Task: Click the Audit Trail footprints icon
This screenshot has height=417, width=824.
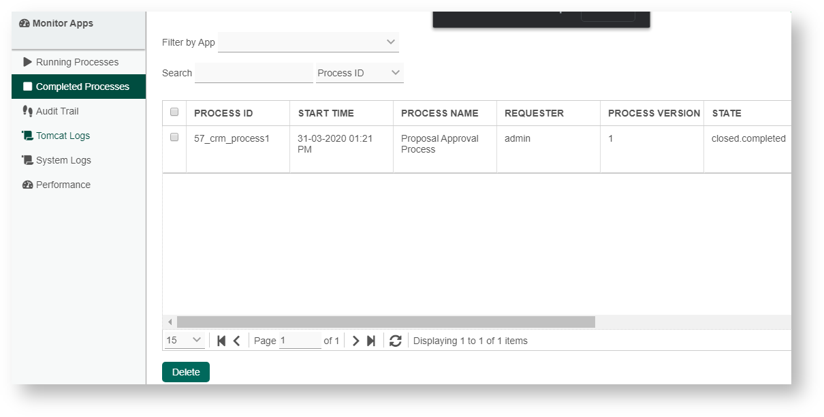Action: tap(28, 111)
